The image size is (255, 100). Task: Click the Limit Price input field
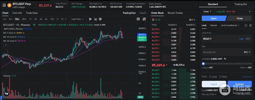tap(227, 39)
